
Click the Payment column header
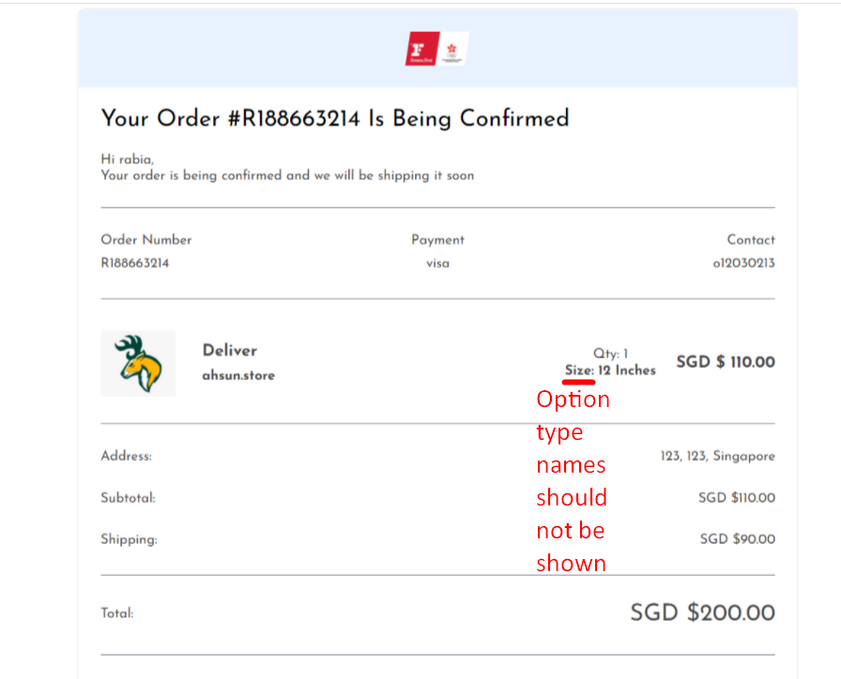pos(437,240)
